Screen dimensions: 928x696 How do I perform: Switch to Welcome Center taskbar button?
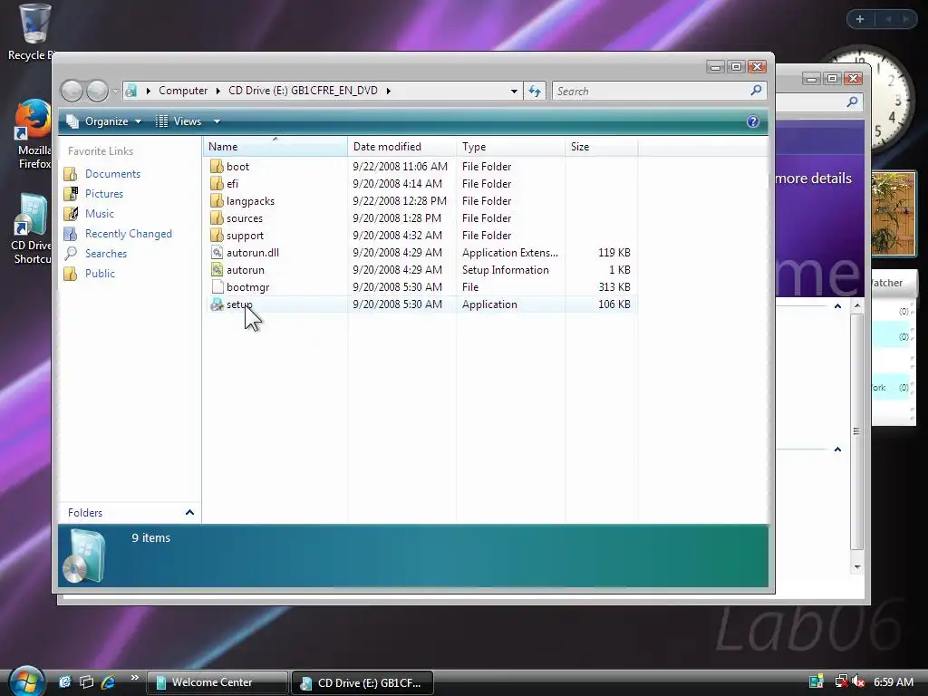click(217, 682)
